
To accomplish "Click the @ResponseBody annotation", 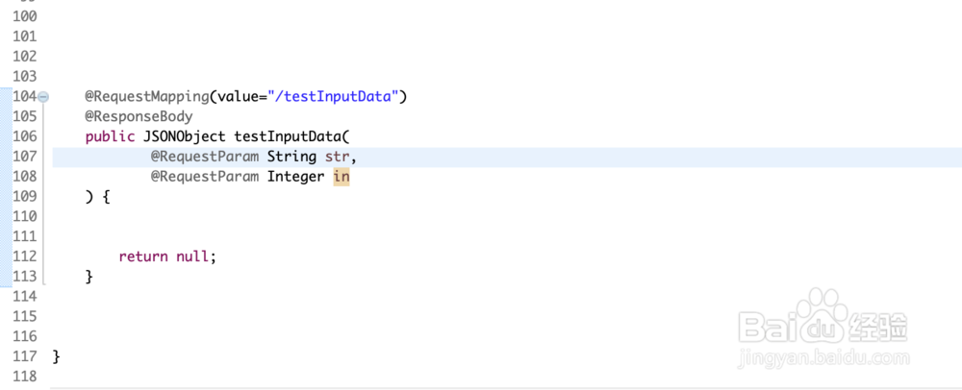I will click(x=139, y=116).
